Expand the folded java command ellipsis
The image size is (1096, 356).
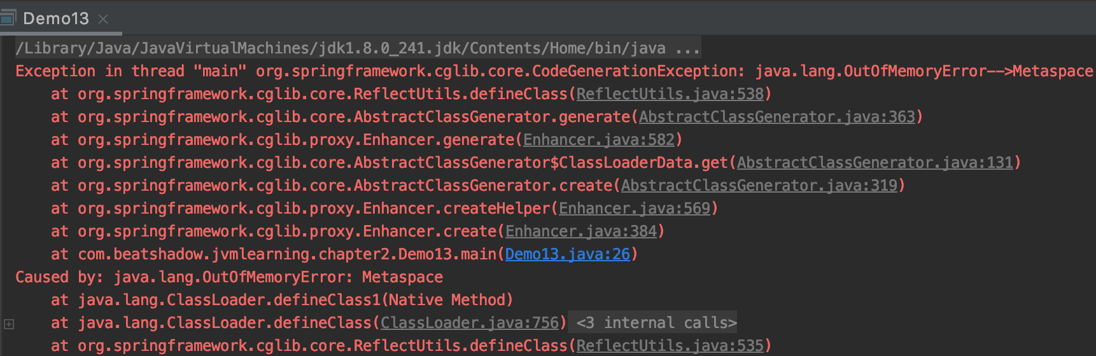coord(687,48)
